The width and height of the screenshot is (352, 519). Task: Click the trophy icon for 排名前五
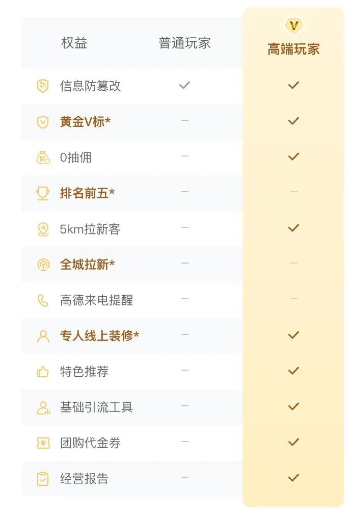pyautogui.click(x=43, y=193)
